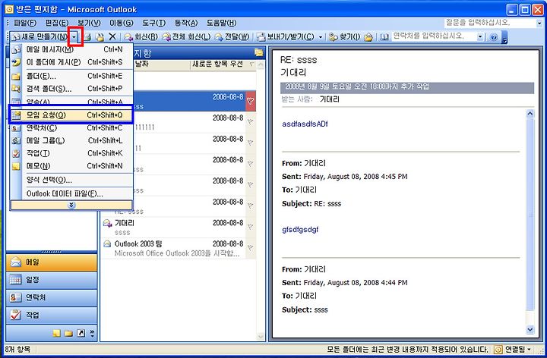Click the configure buttons chevron in navigation footer
Screen dimensions: 547x358
92,333
